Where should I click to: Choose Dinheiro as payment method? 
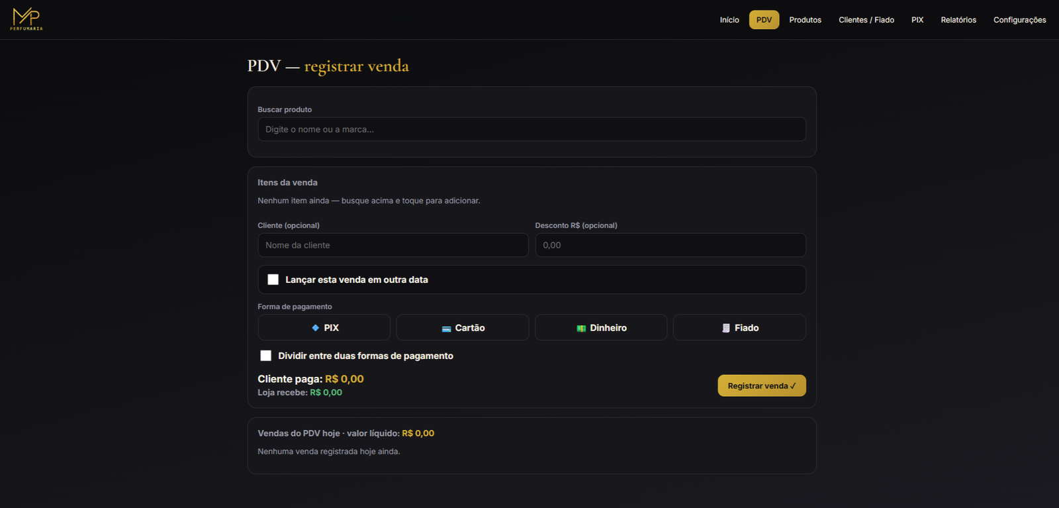[601, 328]
